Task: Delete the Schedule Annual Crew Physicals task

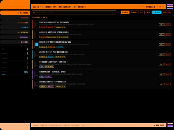Action: [168, 84]
